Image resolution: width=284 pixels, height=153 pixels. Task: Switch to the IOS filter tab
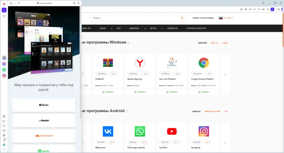226,111
